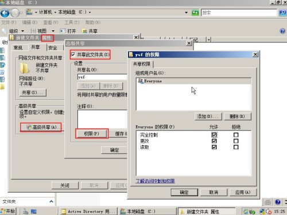Click the show desktop quick launch icon

pyautogui.click(x=34, y=212)
